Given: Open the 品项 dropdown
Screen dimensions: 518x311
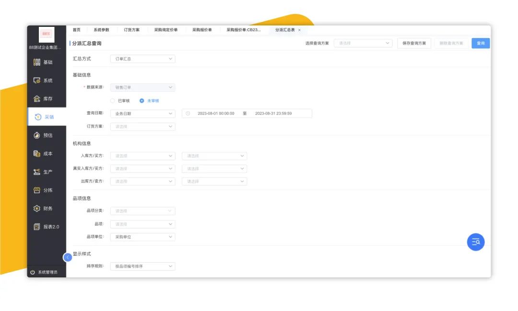Looking at the screenshot, I should [x=143, y=224].
